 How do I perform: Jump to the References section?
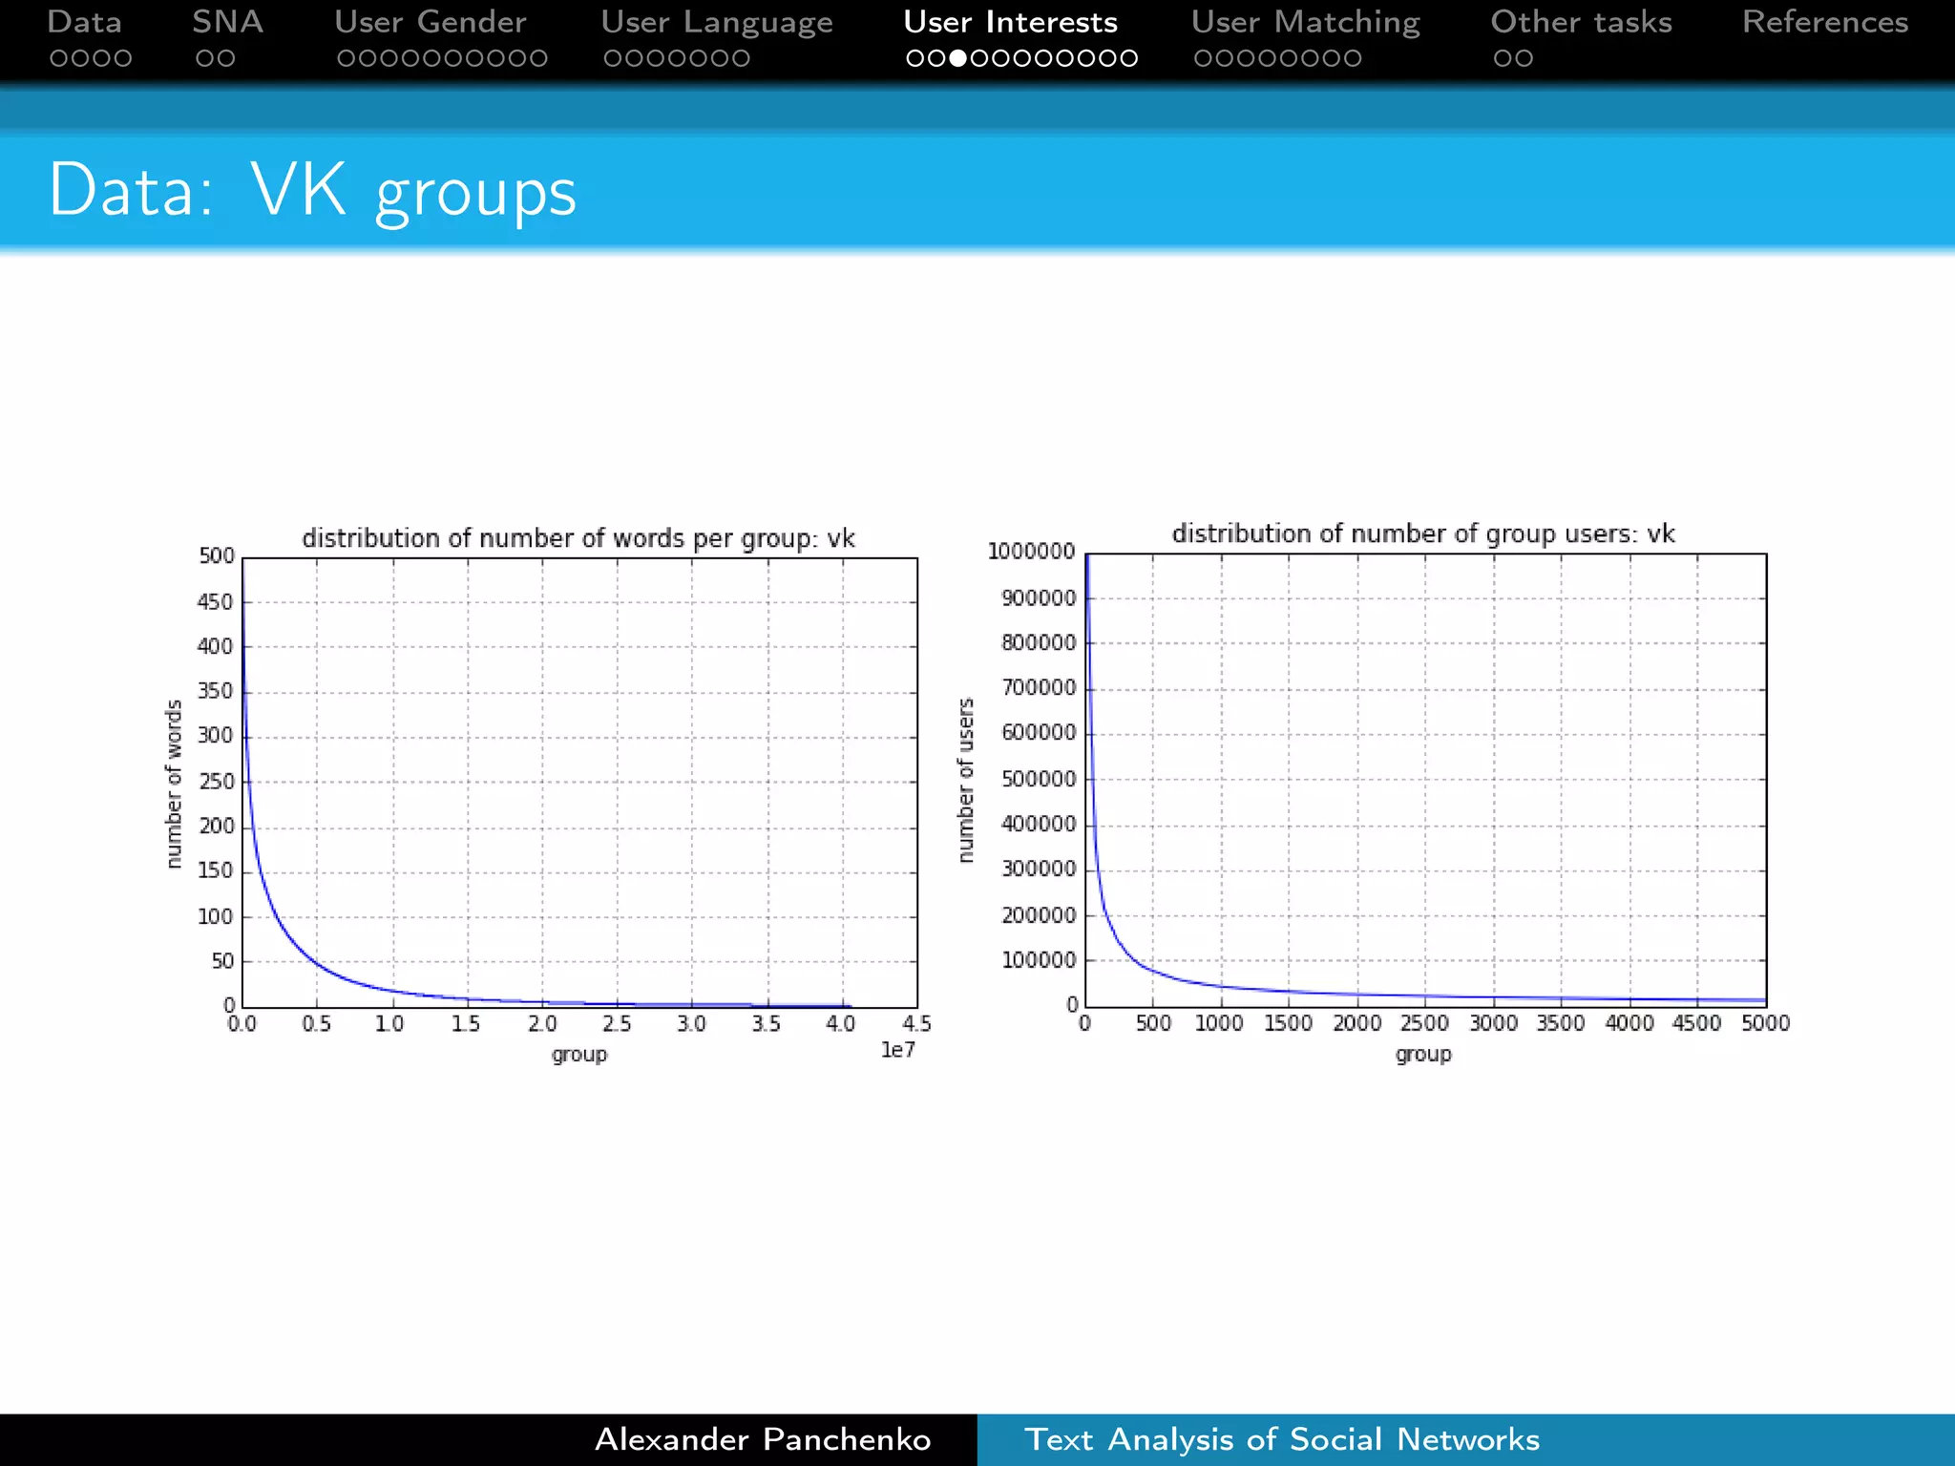click(1824, 22)
